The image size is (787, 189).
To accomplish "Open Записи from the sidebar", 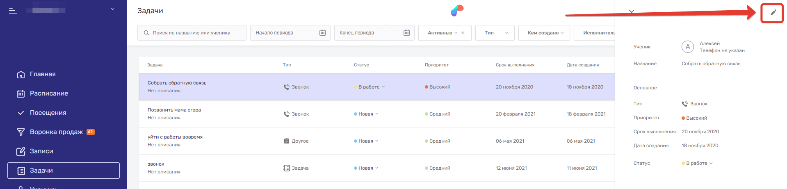I will [41, 151].
